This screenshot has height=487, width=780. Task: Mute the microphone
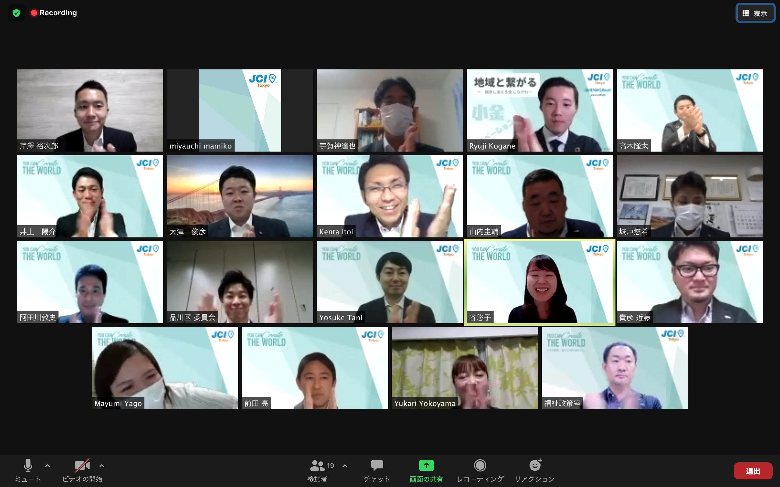28,466
